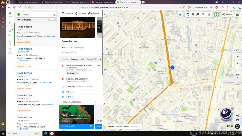Open the '110 филиалов' link in the contacts card

[x=71, y=68]
